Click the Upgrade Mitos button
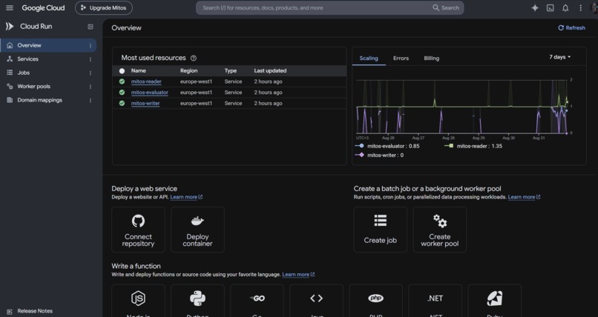Screen dimensions: 598x317 click(104, 7)
